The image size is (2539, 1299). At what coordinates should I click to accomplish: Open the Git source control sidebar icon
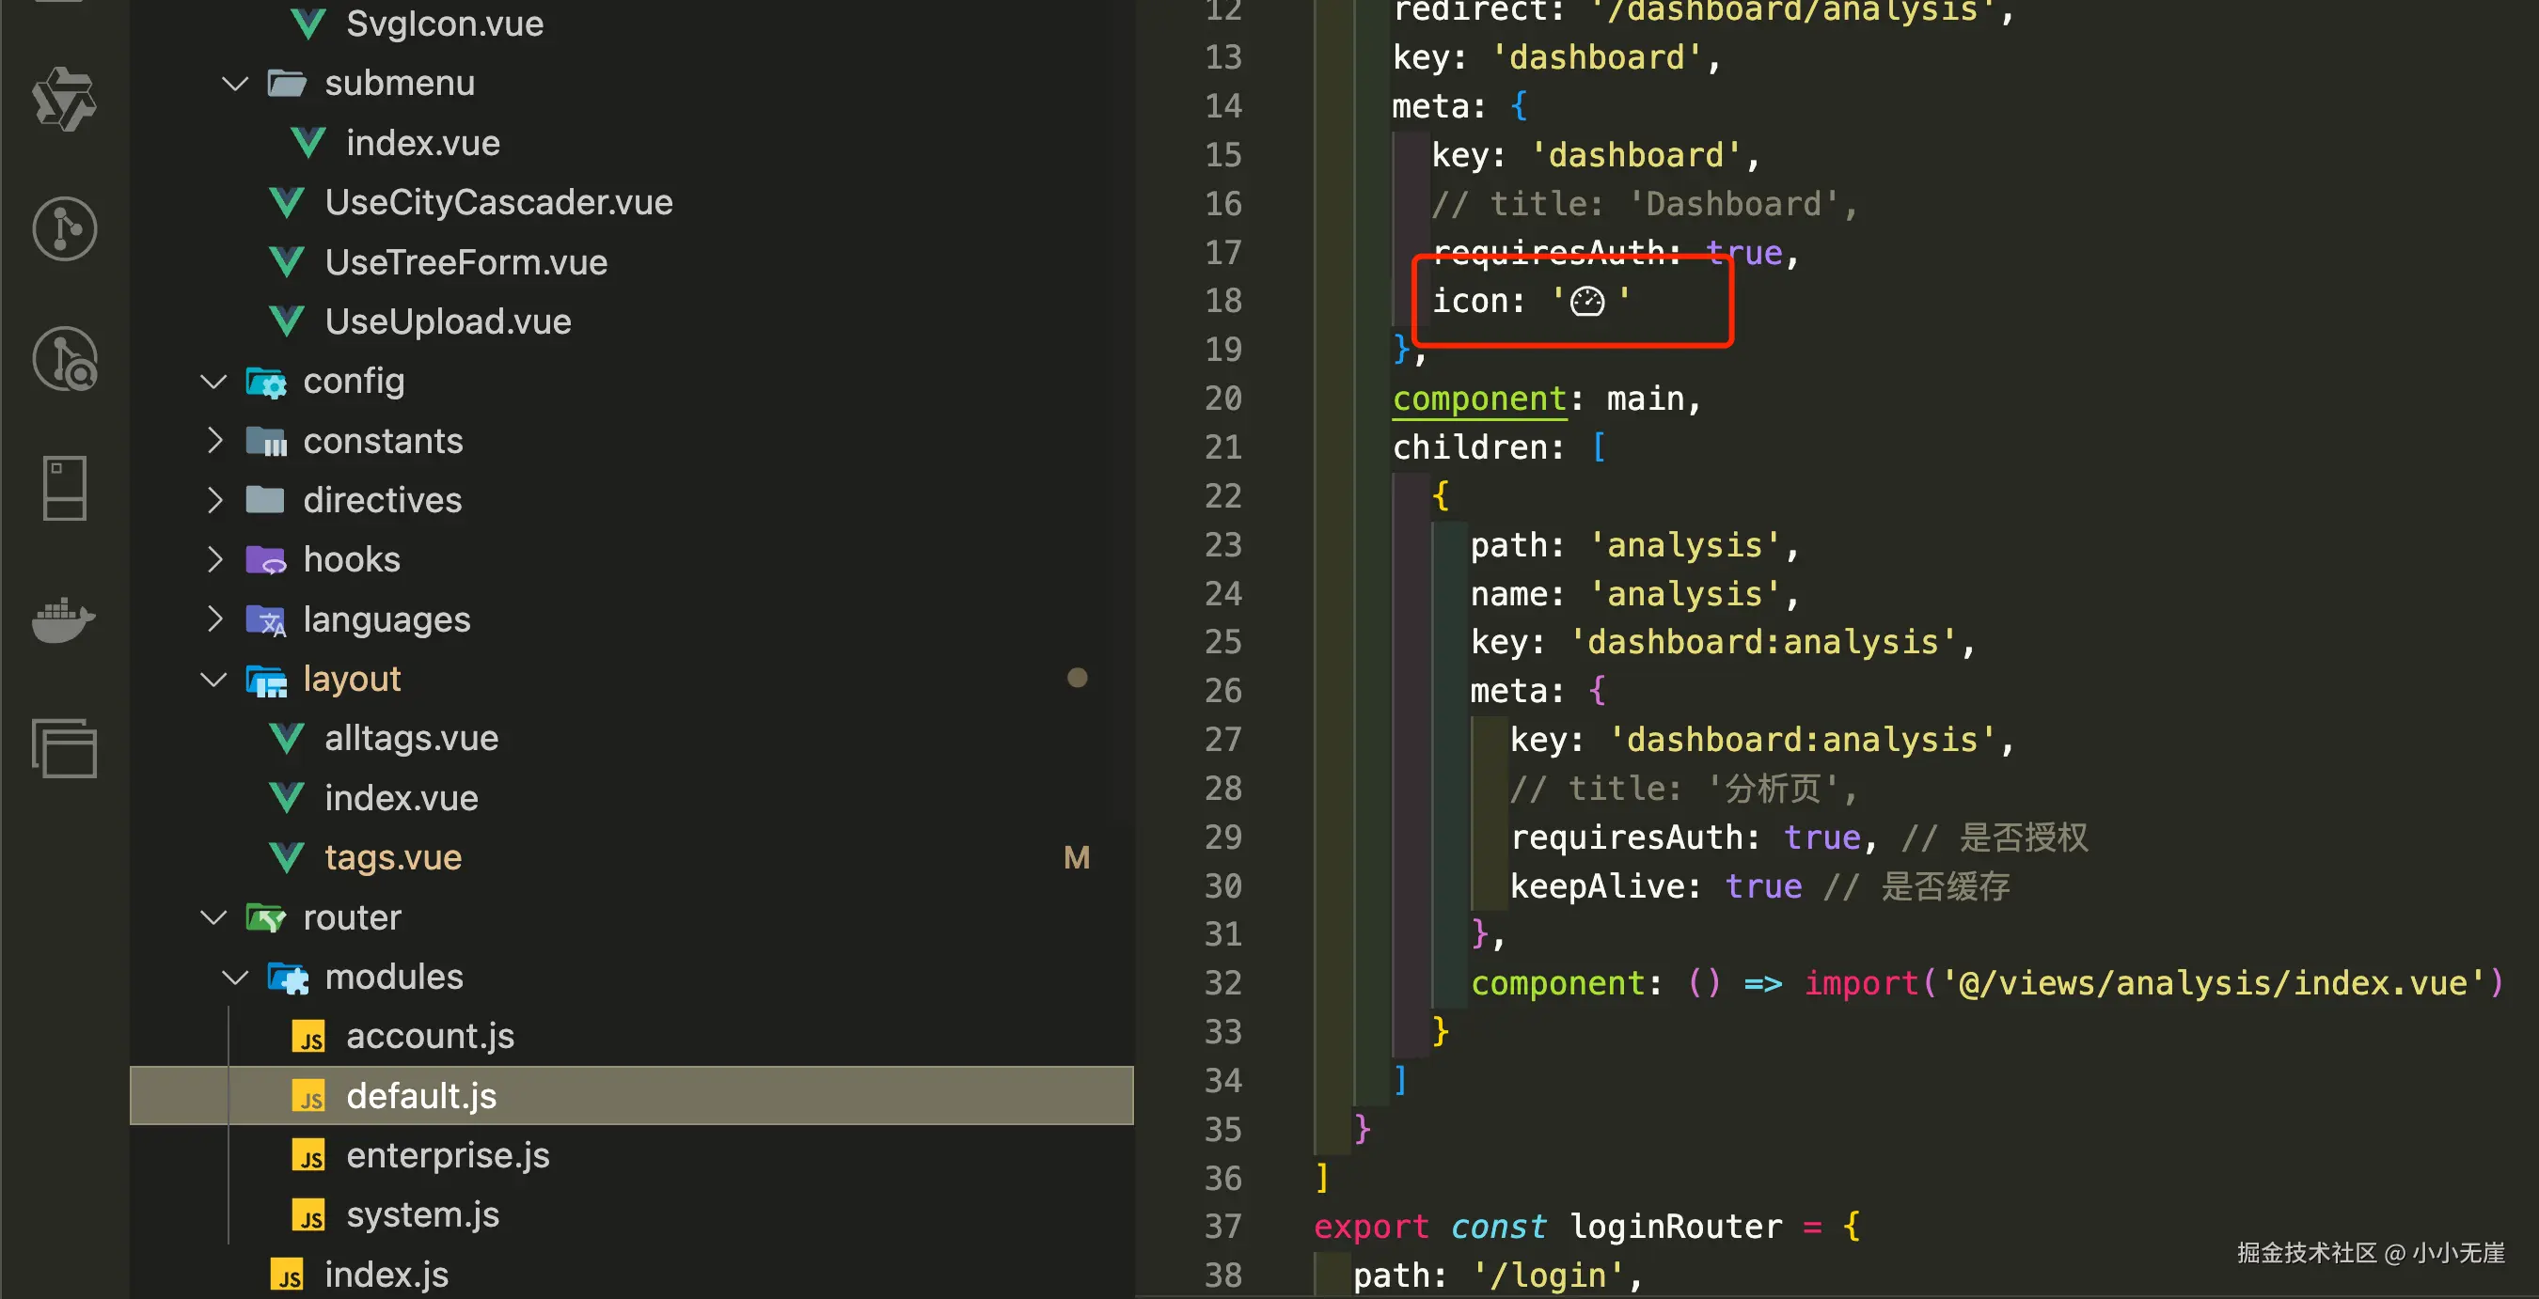[x=64, y=229]
